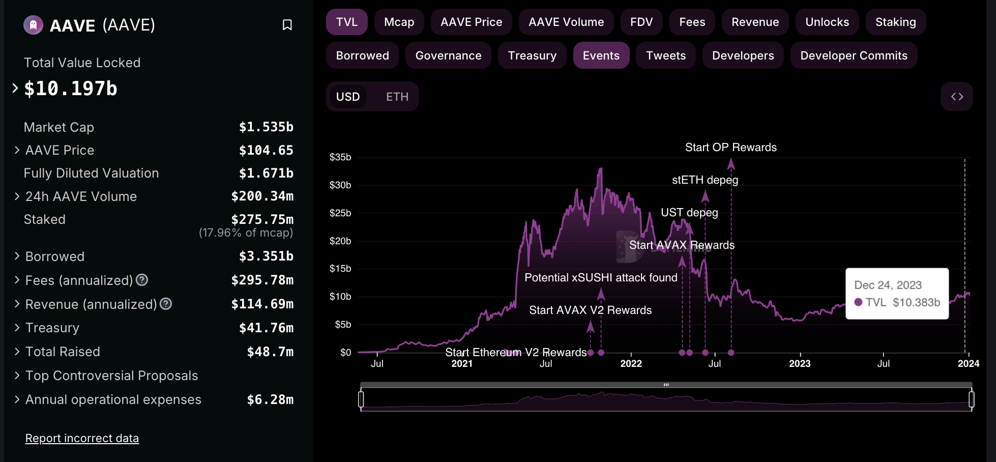Click the range slider top grip bar
Viewport: 996px width, 462px height.
(x=666, y=385)
